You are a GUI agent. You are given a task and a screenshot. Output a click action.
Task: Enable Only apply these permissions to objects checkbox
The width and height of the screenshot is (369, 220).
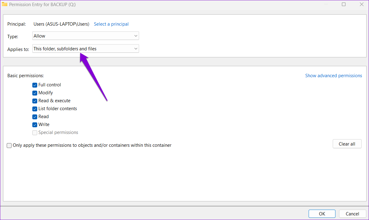[9, 146]
